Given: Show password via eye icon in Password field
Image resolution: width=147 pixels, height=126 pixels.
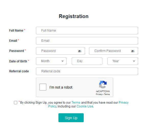Looking at the screenshot, I should point(80,51).
